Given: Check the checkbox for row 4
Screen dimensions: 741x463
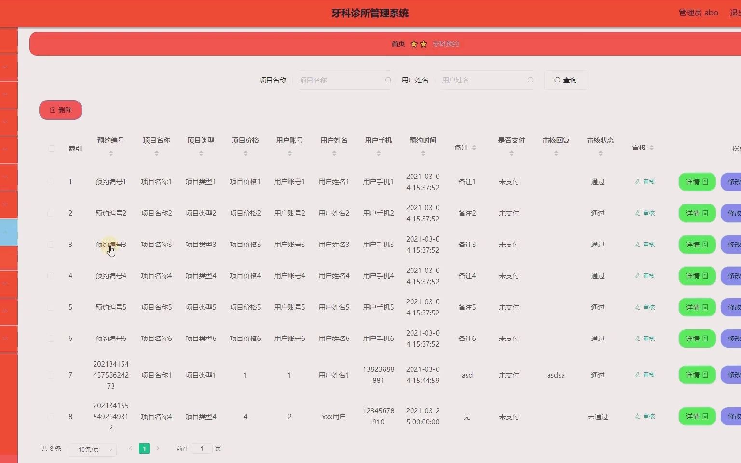Looking at the screenshot, I should pos(51,276).
